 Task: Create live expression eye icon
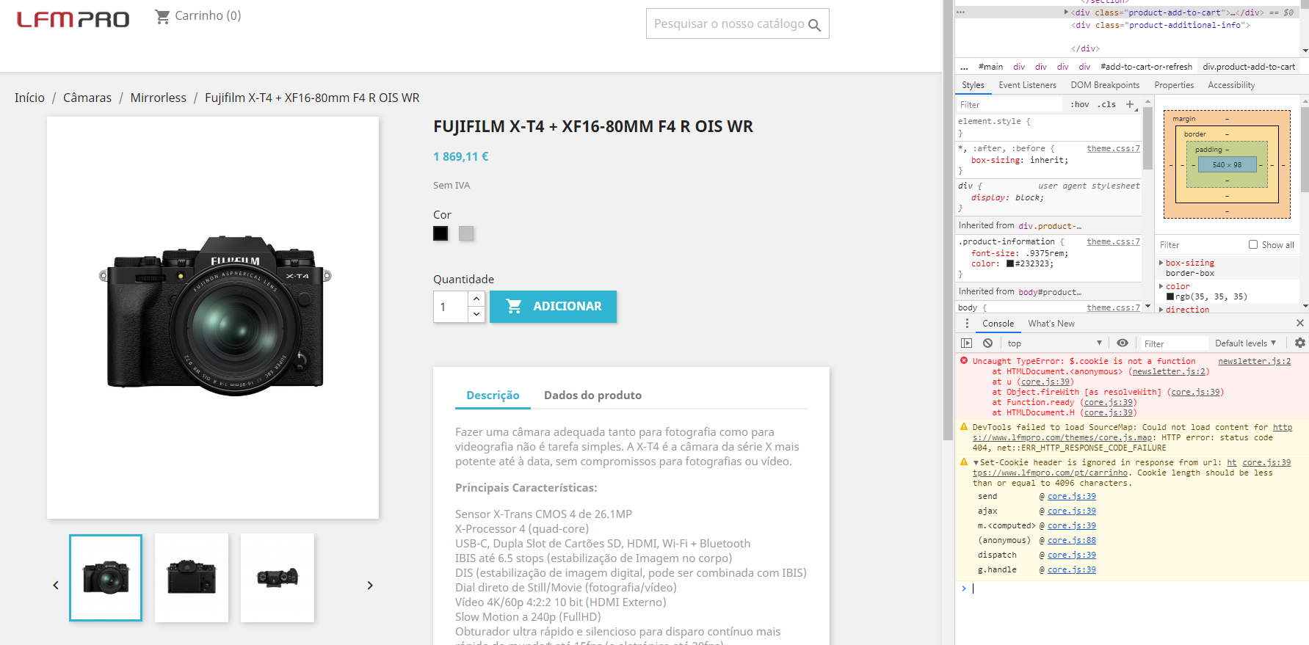click(x=1123, y=343)
